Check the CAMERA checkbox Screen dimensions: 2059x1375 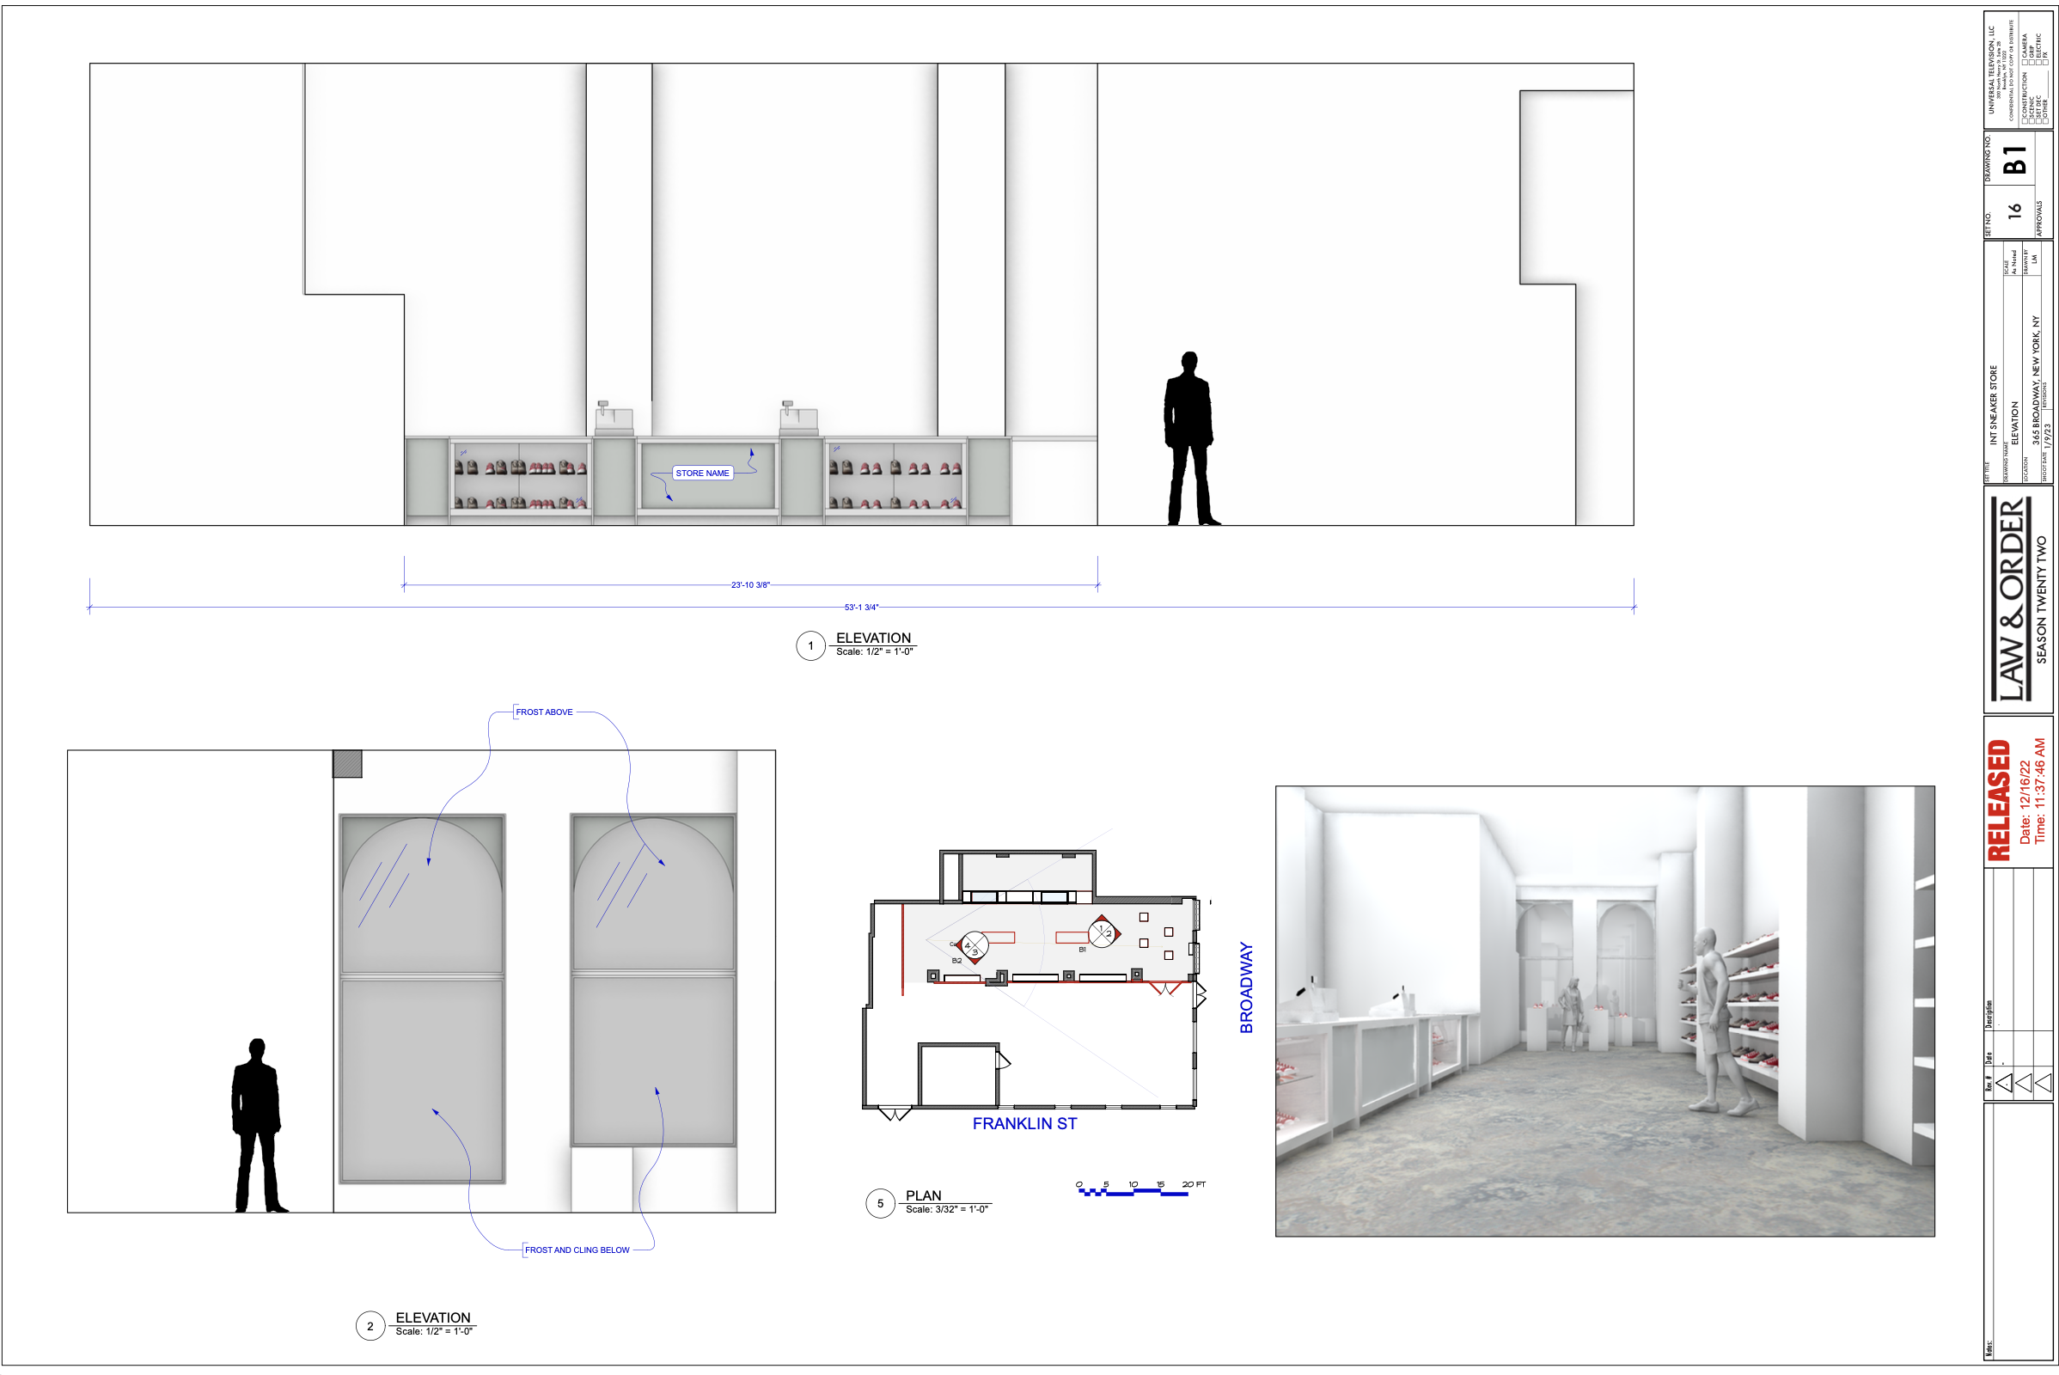click(2025, 62)
